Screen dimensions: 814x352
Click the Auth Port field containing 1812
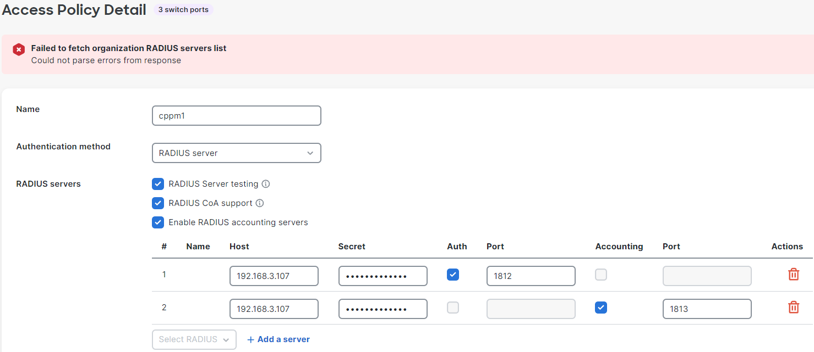click(x=531, y=276)
